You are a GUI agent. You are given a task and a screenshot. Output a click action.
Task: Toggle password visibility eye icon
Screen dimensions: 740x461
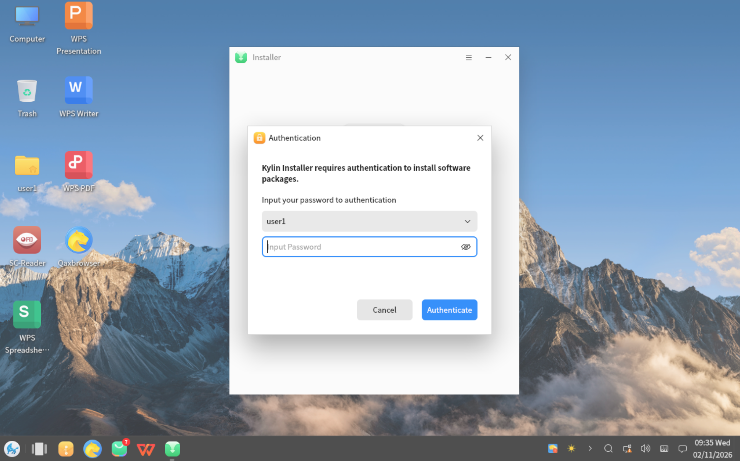pyautogui.click(x=466, y=247)
